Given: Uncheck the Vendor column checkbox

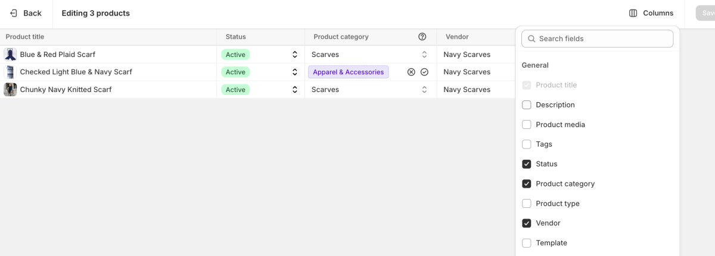Looking at the screenshot, I should (x=527, y=223).
